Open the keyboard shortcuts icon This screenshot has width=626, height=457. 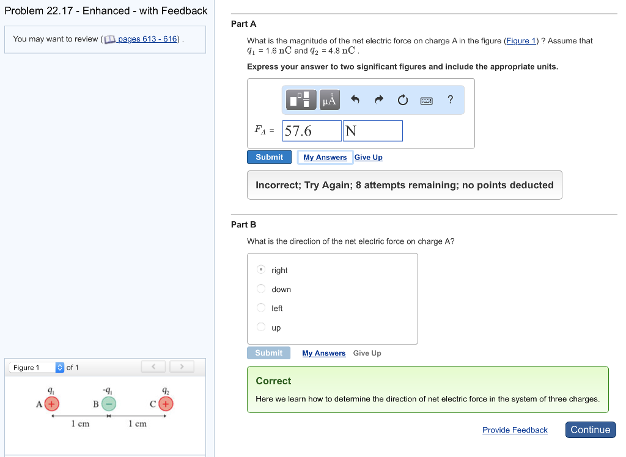pyautogui.click(x=427, y=100)
